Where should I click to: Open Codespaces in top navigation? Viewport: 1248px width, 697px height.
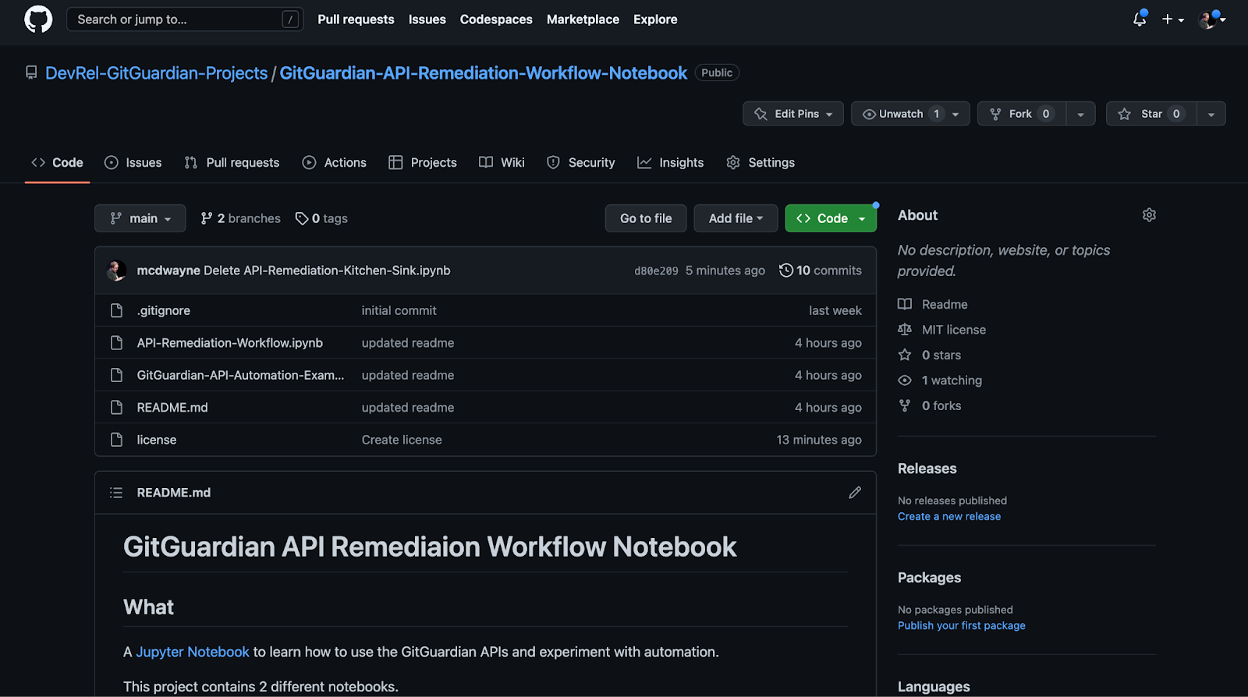pyautogui.click(x=496, y=19)
